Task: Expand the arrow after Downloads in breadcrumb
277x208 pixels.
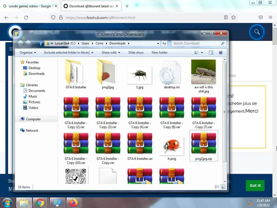Action: pos(128,43)
